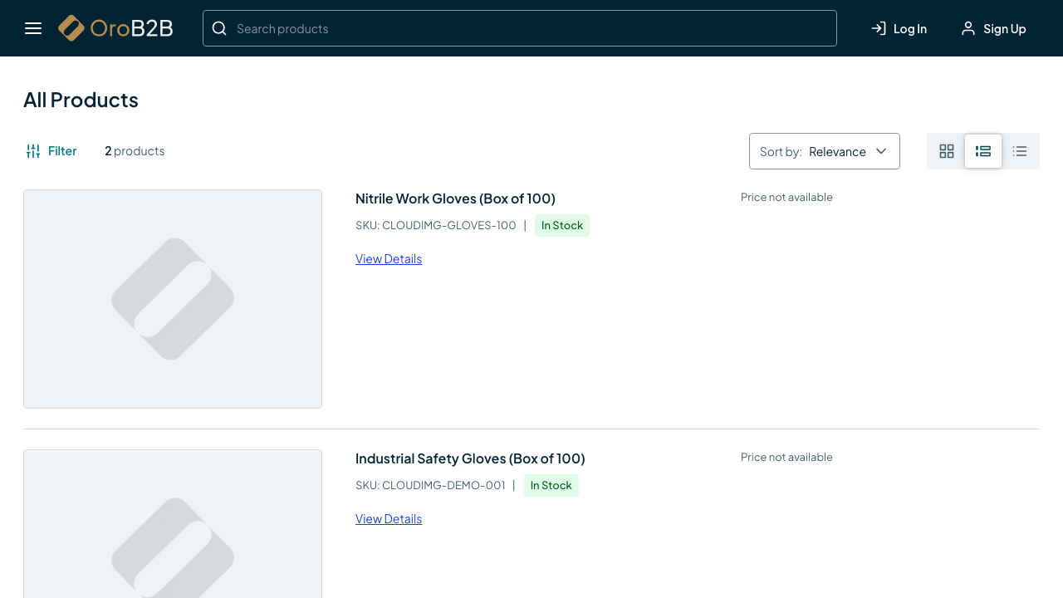Click the search magnifier icon

coord(219,28)
